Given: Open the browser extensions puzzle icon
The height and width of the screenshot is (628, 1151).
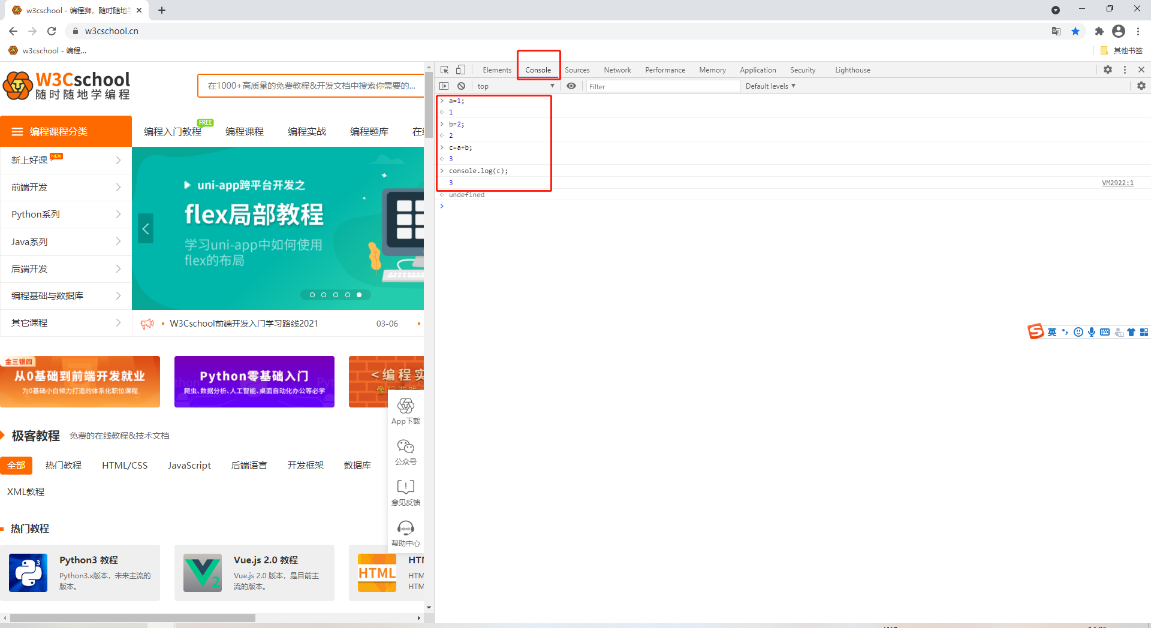Looking at the screenshot, I should [1099, 31].
